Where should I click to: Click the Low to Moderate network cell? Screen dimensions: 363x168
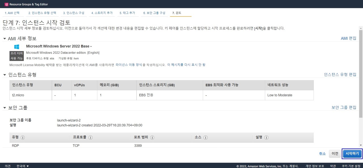[289, 95]
